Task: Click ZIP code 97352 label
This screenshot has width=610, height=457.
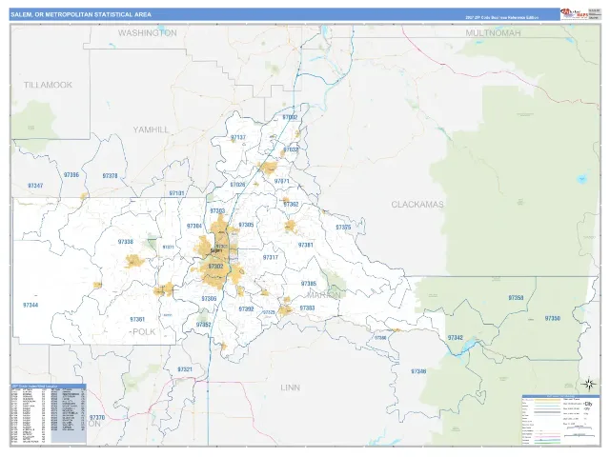Action: tap(203, 325)
